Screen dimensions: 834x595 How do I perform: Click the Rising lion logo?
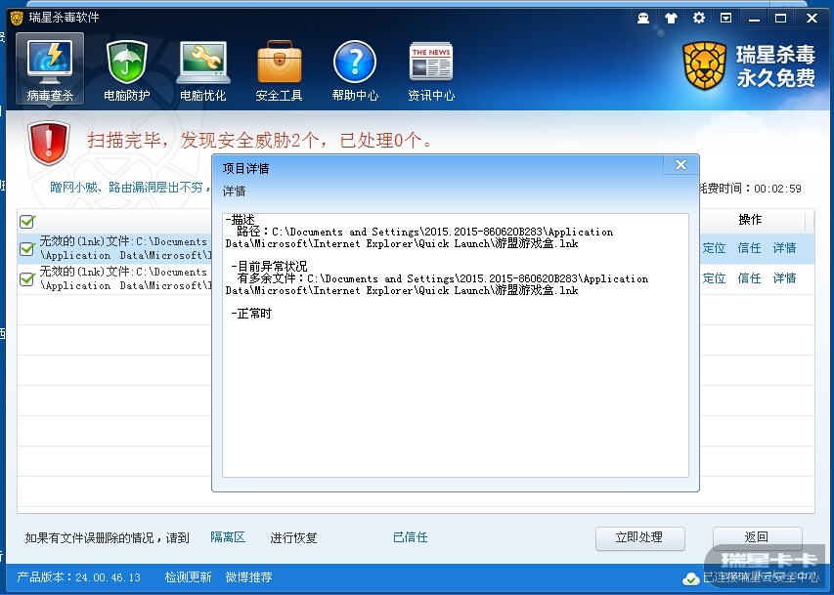pyautogui.click(x=704, y=65)
